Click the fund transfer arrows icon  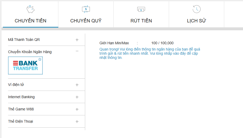[86, 9]
